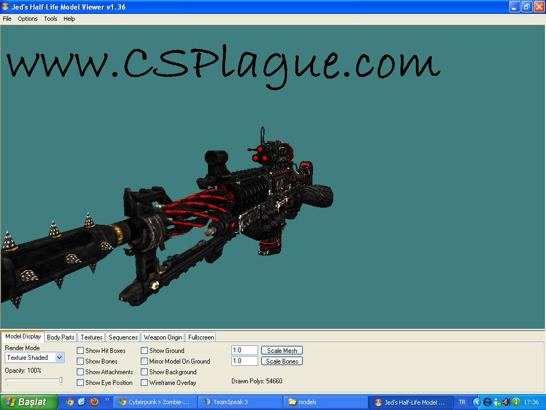Click the Internet Explorer quick launch icon
546x410 pixels.
[x=82, y=402]
